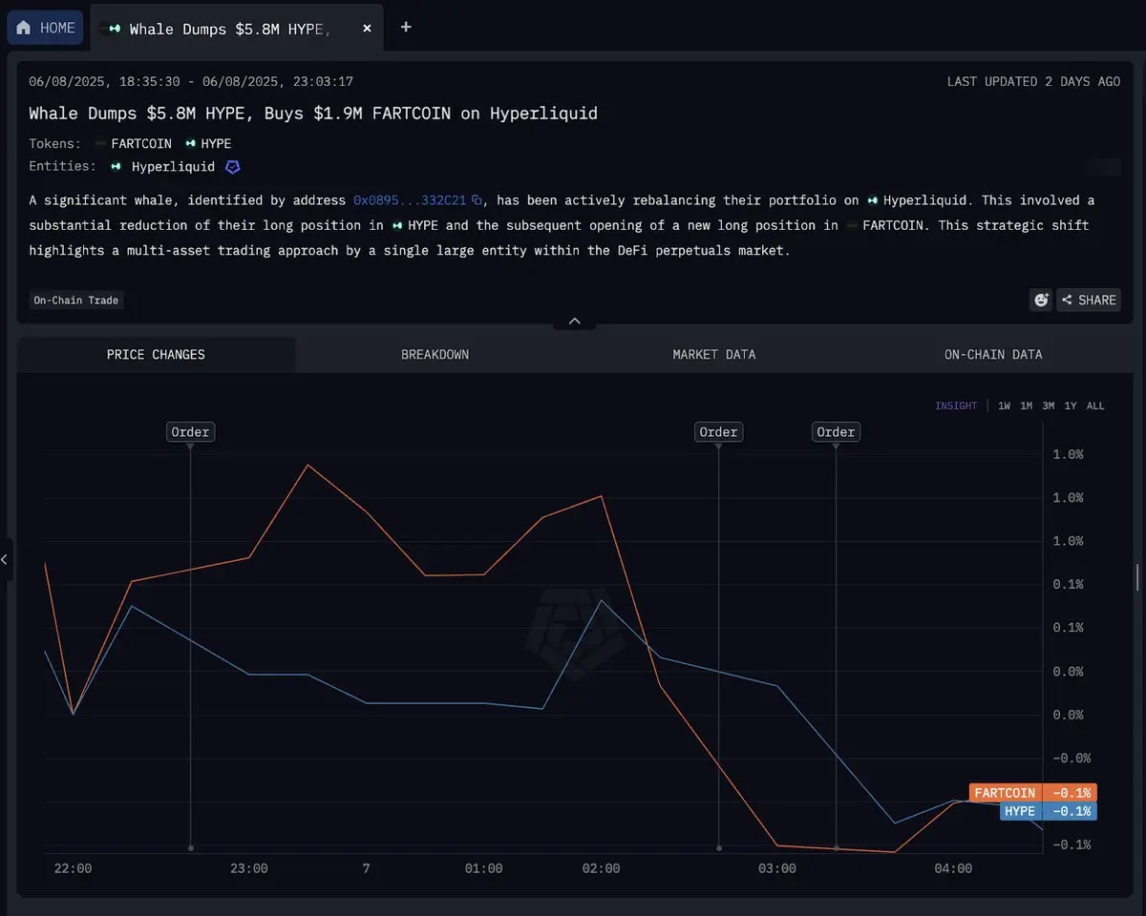
Task: Select 3M chart range
Action: [x=1048, y=406]
